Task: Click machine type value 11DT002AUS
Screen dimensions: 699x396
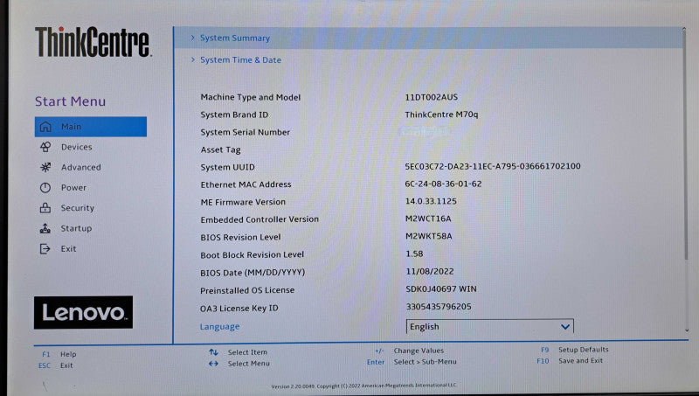Action: [431, 97]
